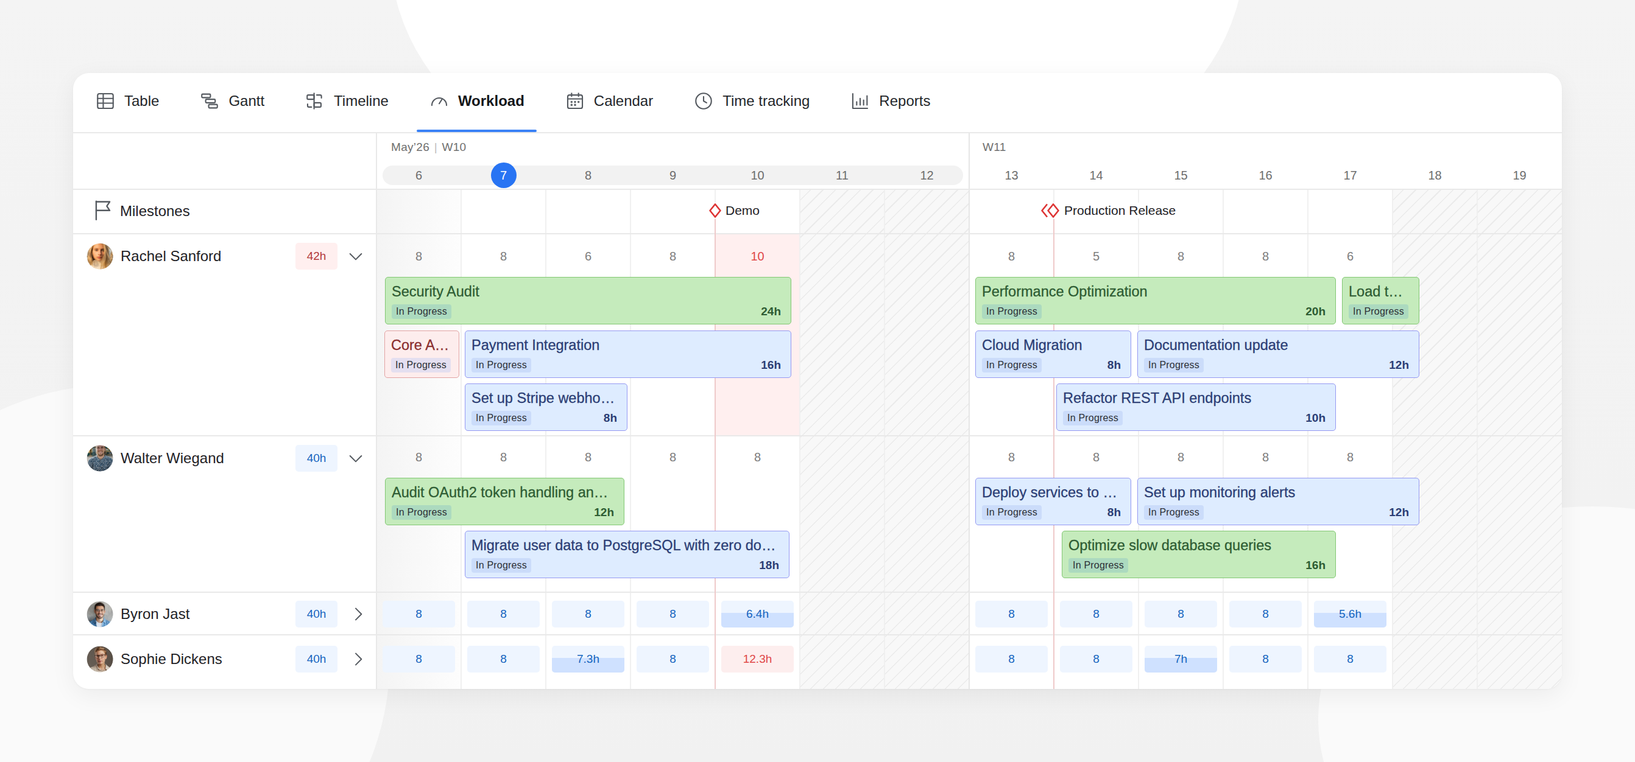Open Migrate user data to PostgreSQL task
The width and height of the screenshot is (1635, 762).
tap(627, 554)
